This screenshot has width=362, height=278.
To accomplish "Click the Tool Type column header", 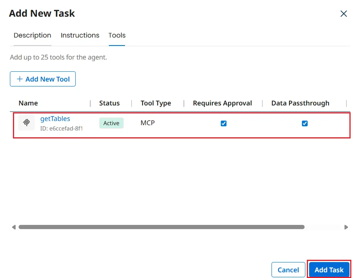I will (x=156, y=103).
